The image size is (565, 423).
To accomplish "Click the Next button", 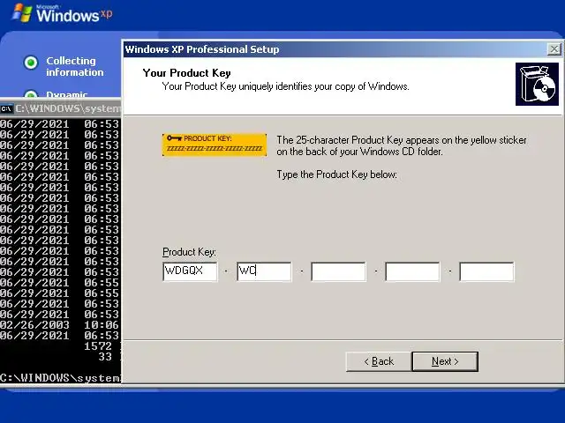I will tap(445, 361).
